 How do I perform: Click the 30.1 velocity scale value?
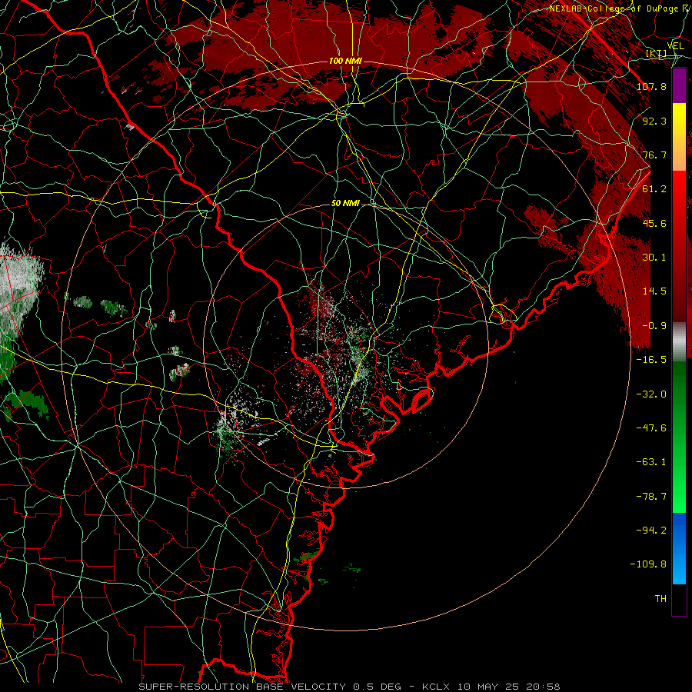654,258
